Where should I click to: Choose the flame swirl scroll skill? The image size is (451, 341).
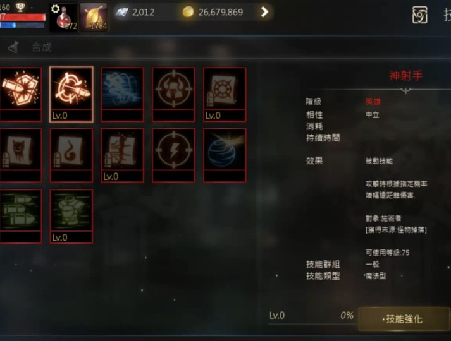pos(71,155)
